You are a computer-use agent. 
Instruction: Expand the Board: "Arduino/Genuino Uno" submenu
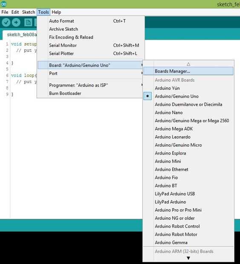(x=90, y=65)
